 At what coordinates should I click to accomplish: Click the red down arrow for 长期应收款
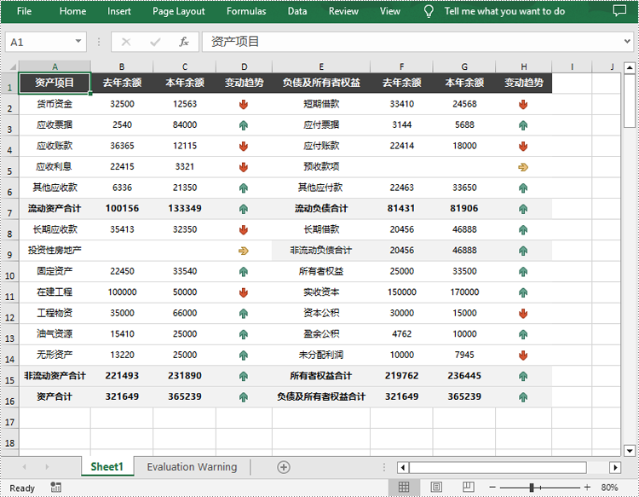coord(244,229)
